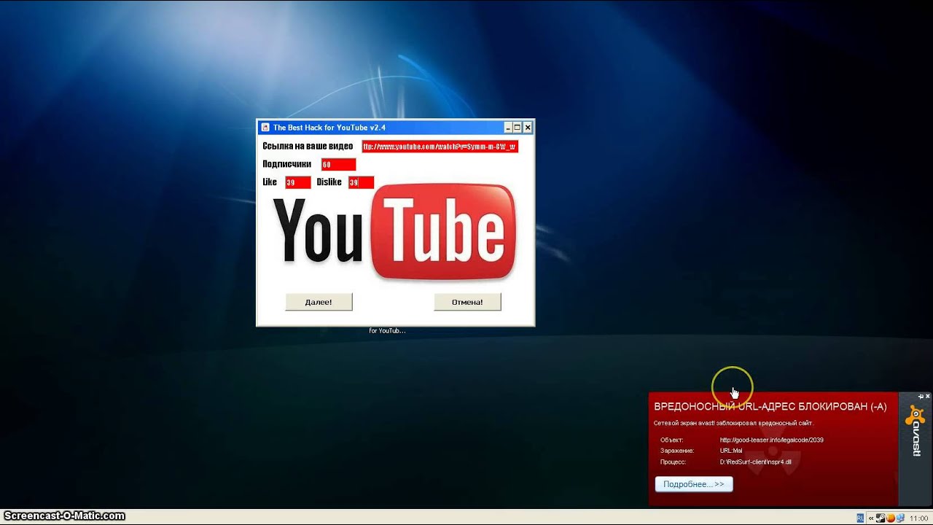933x525 pixels.
Task: Click the Ссылка на ваше видео label
Action: click(308, 147)
